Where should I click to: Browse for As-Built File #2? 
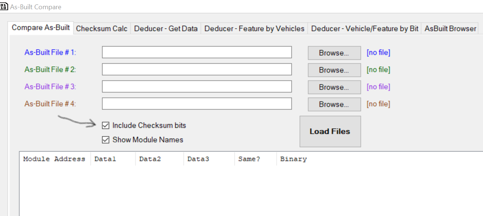[x=334, y=70]
